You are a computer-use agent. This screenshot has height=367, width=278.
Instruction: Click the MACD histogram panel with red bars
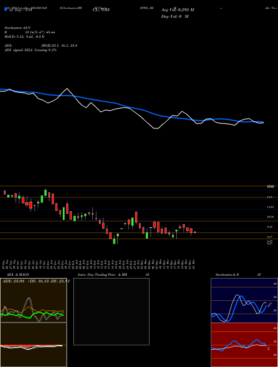tap(33, 345)
